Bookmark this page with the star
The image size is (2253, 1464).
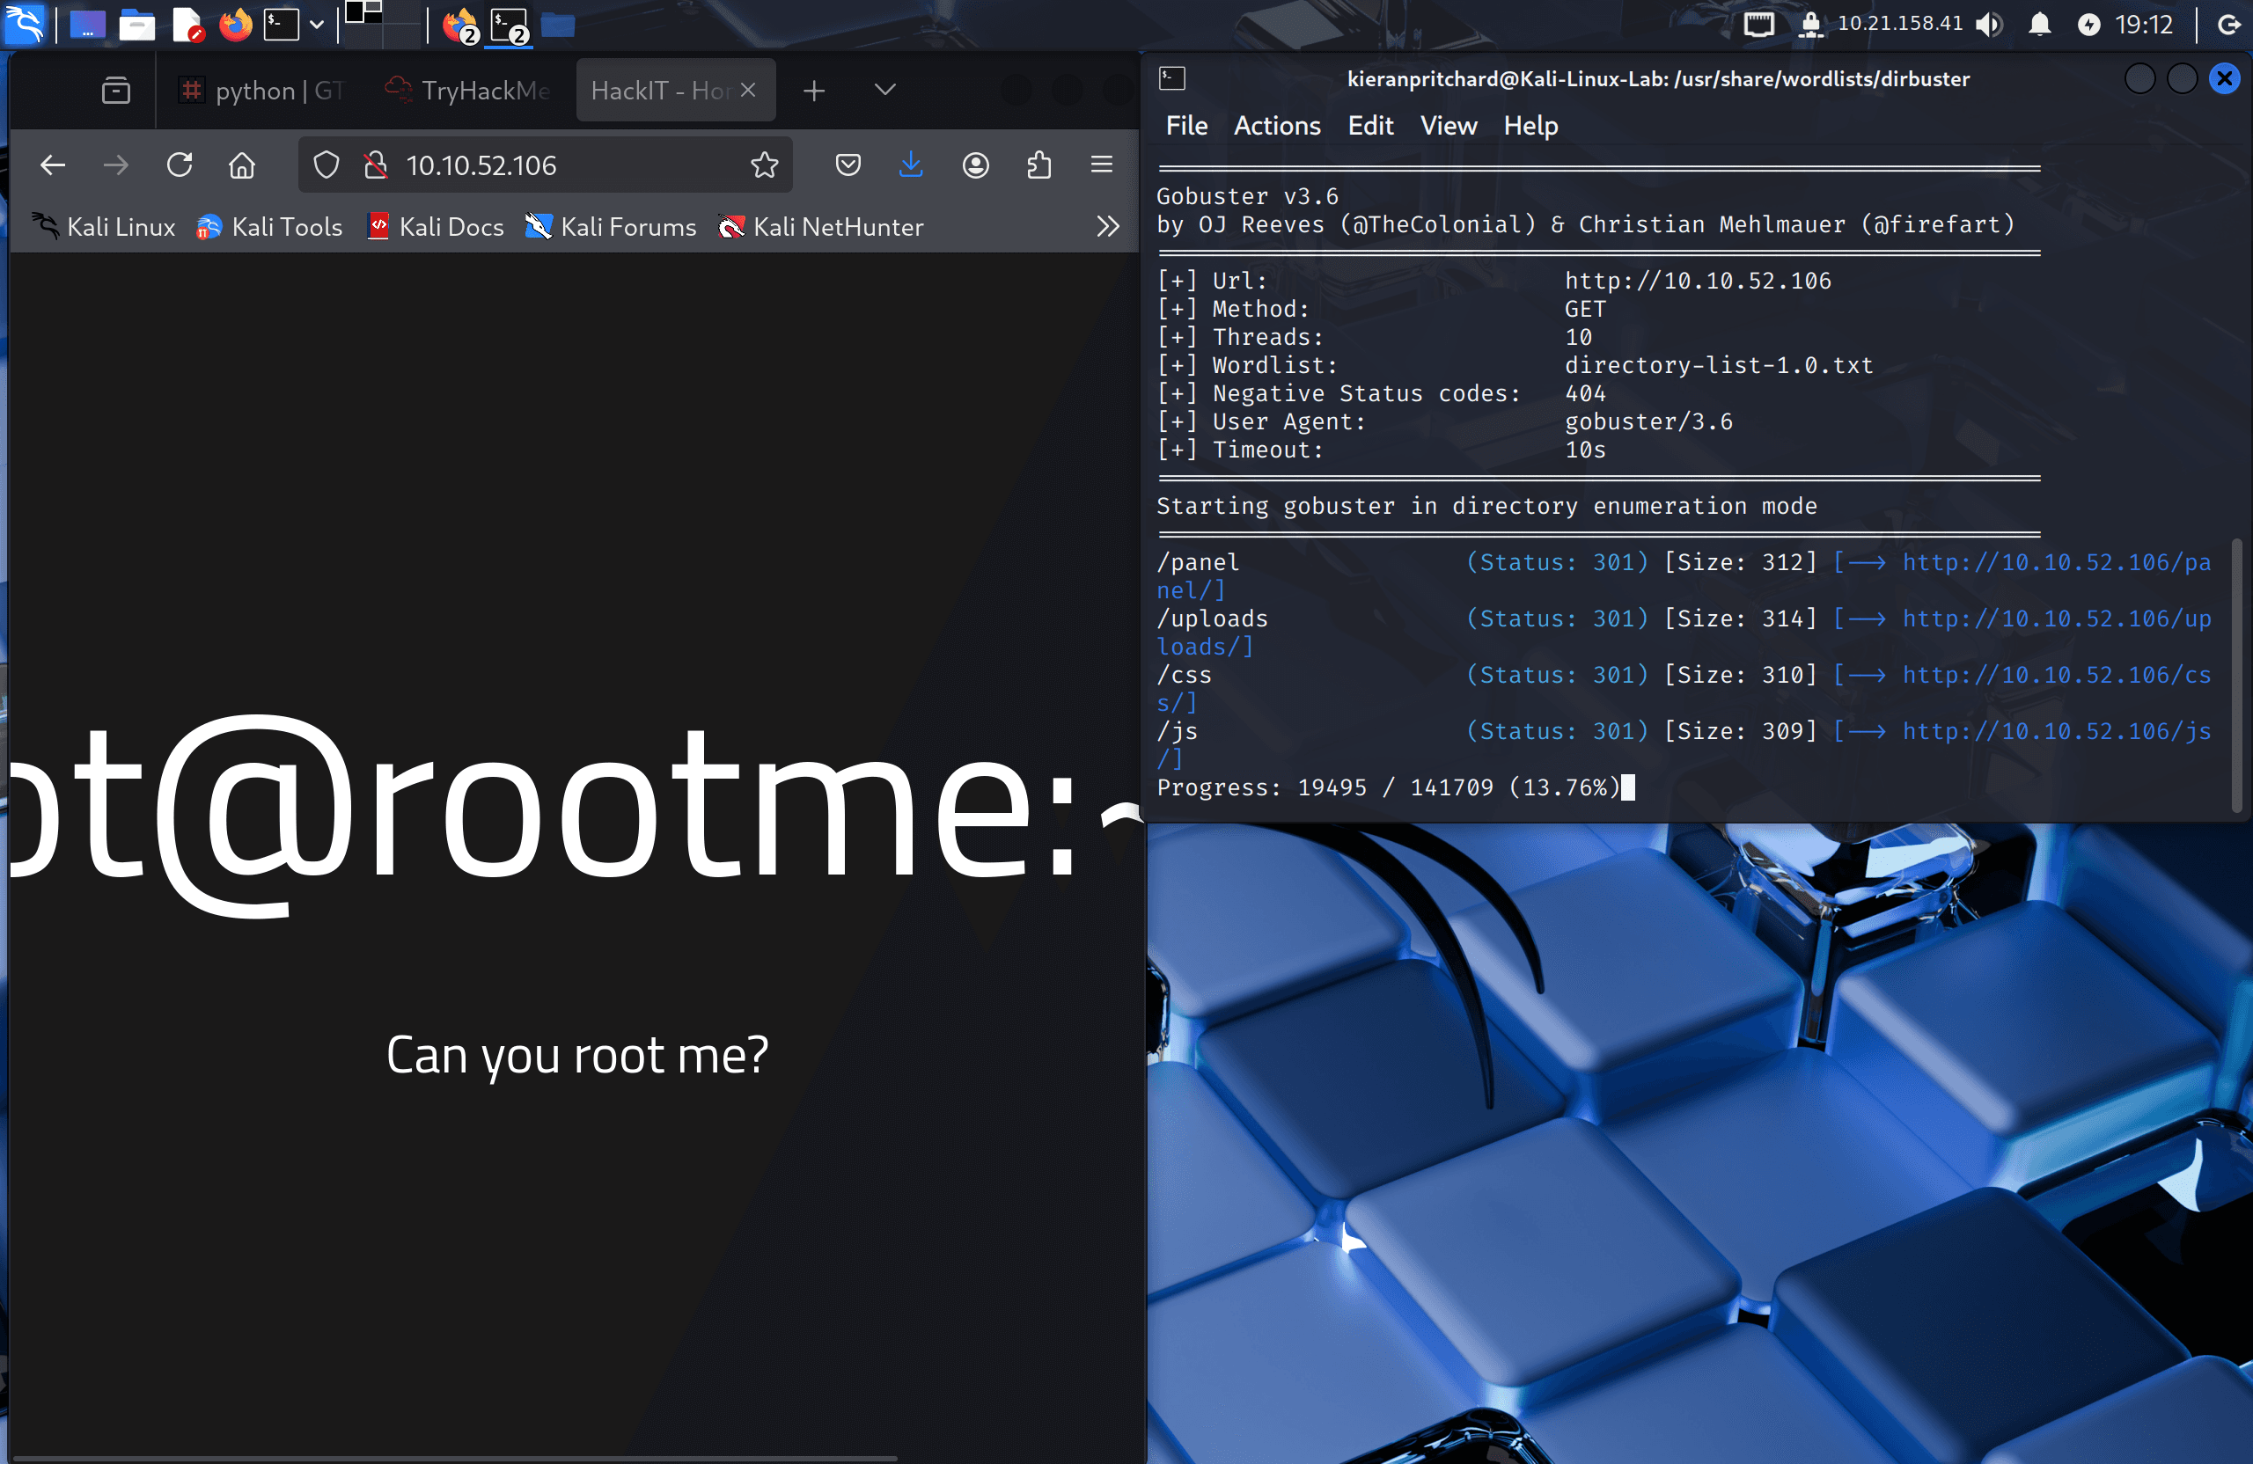click(x=765, y=165)
